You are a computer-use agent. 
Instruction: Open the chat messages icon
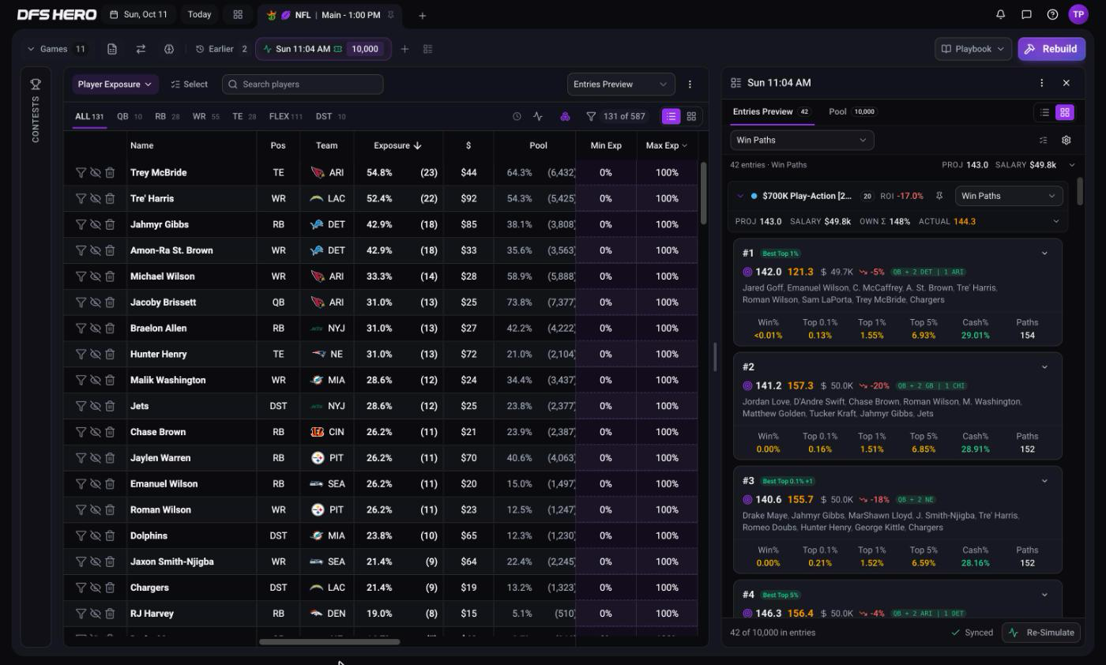point(1026,14)
